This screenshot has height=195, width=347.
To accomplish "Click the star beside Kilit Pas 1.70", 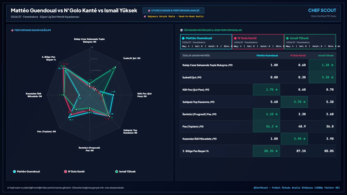I will pos(276,90).
